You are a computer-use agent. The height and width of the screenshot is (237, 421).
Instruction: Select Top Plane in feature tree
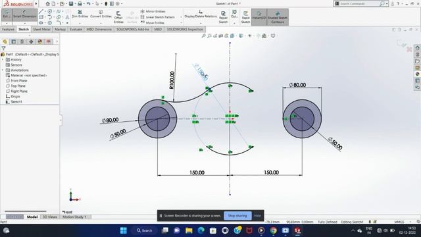[x=16, y=86]
